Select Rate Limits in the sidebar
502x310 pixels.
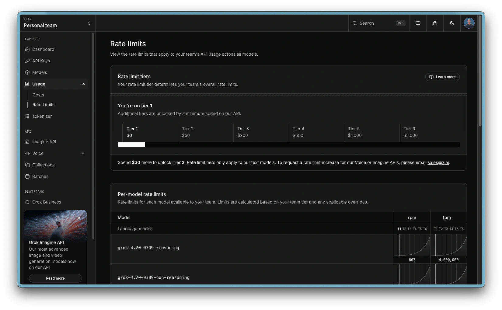(44, 105)
